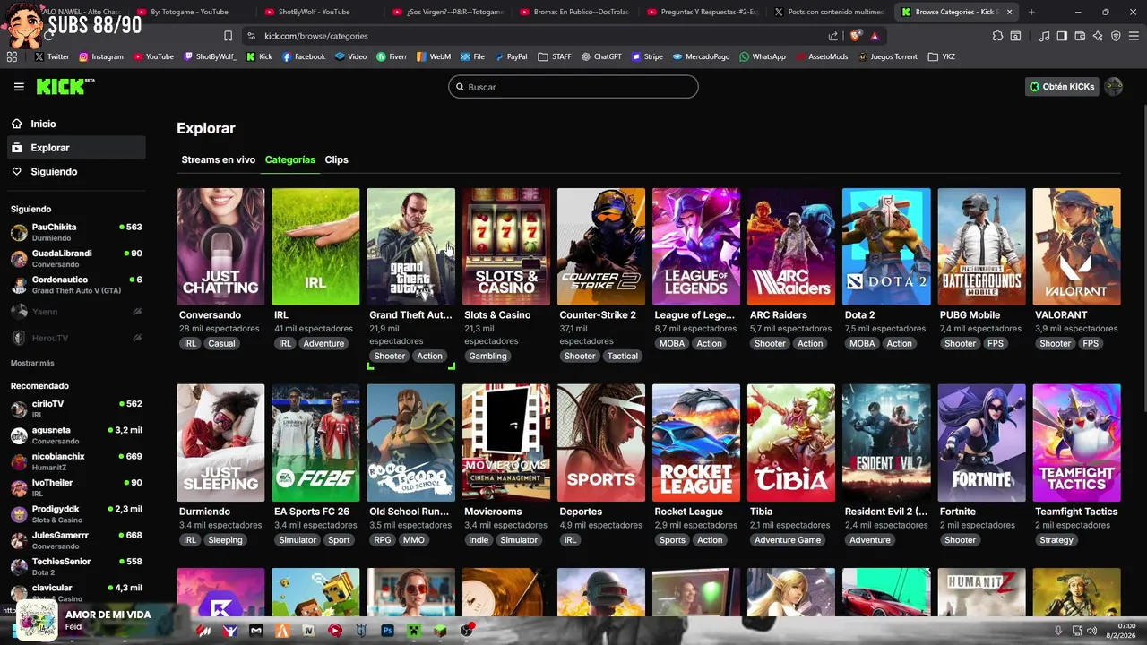Open the Minecraft creeper taskbar icon
Viewport: 1147px width, 645px height.
(x=414, y=631)
